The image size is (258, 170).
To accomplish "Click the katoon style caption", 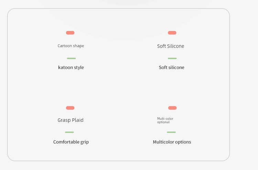I will (x=71, y=67).
